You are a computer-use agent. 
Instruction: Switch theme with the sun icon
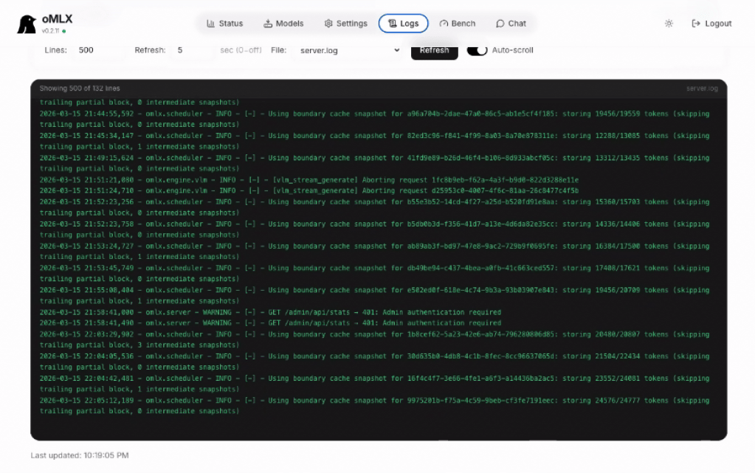(x=669, y=24)
